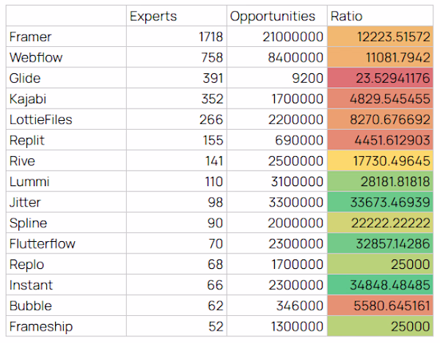This screenshot has height=343, width=440.
Task: Select Rive's yellow ratio cell 17730.49645
Action: tap(381, 161)
